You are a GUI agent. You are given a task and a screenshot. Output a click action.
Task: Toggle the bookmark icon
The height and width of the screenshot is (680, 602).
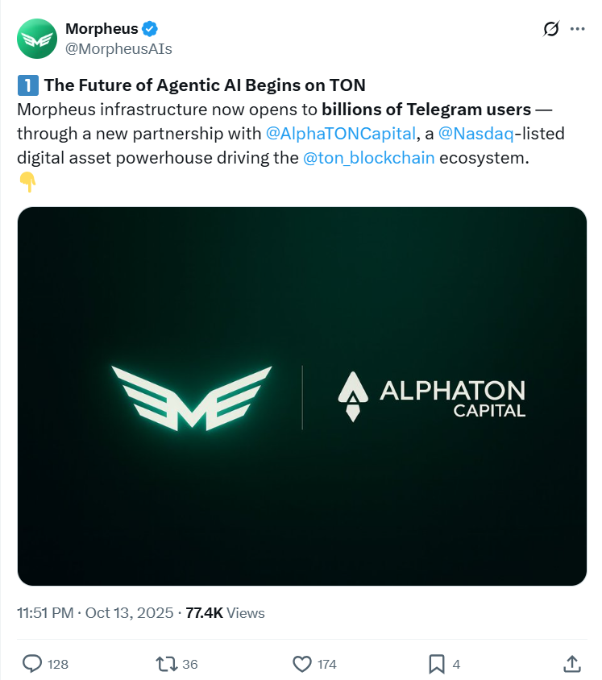[436, 663]
